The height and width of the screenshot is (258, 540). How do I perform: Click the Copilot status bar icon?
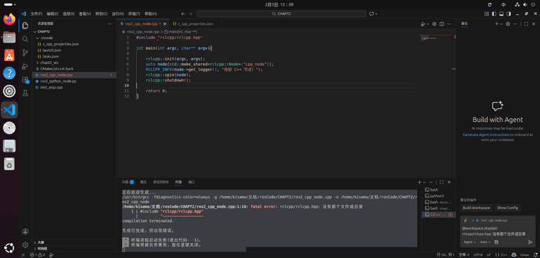[514, 255]
